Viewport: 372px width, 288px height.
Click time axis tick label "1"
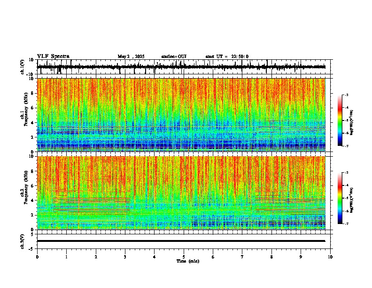pos(66,257)
